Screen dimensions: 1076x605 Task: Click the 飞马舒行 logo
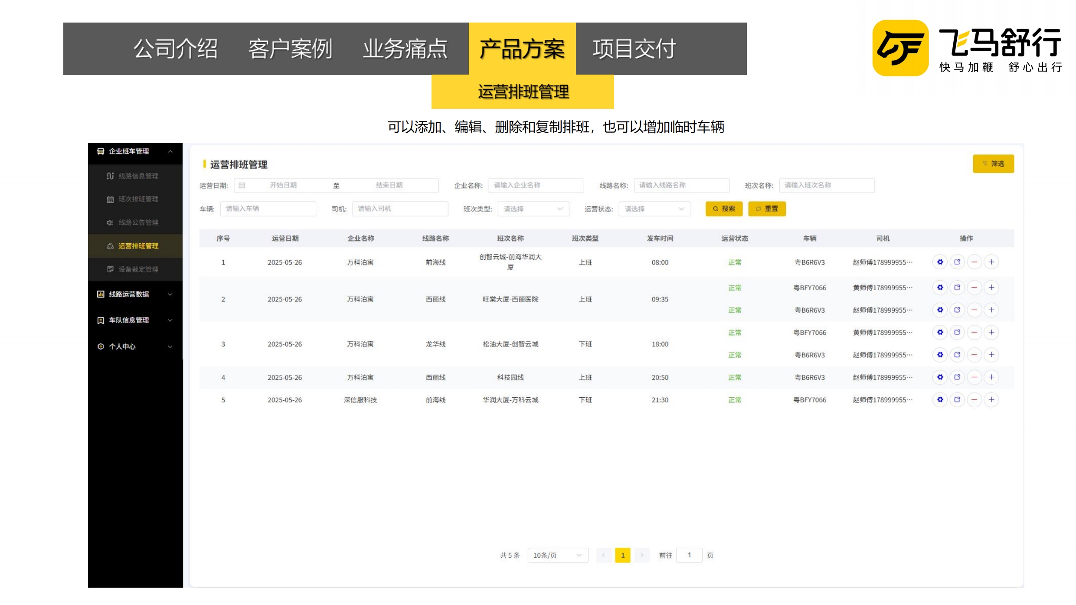point(967,48)
